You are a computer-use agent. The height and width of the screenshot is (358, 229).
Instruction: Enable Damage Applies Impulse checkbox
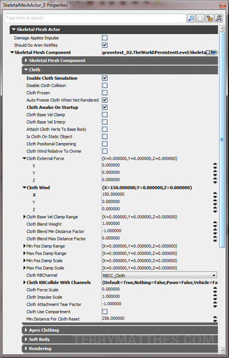(x=105, y=38)
